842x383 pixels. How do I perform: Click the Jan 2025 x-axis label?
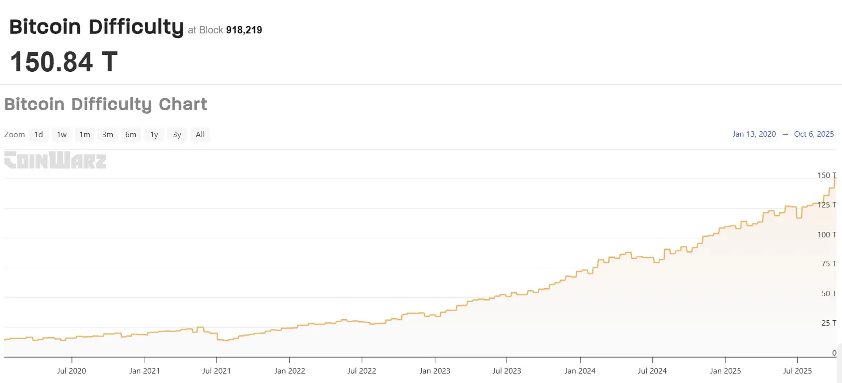pyautogui.click(x=725, y=371)
